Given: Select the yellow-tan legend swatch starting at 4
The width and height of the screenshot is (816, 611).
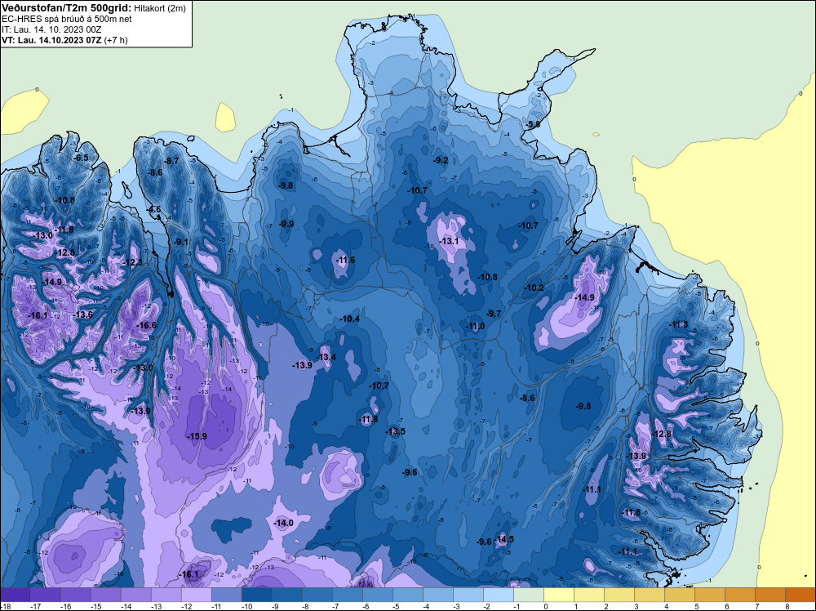Looking at the screenshot, I should pos(680,595).
